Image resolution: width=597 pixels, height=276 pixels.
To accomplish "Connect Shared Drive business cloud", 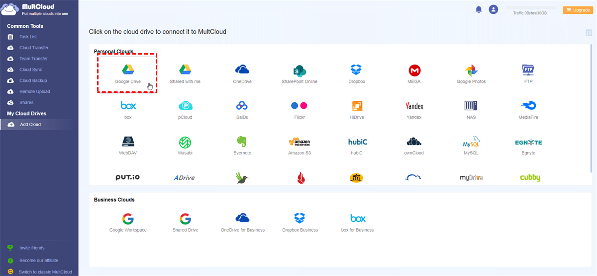I will point(185,223).
